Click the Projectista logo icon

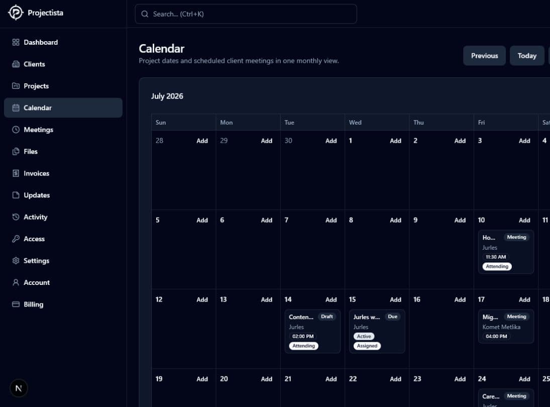click(x=16, y=13)
